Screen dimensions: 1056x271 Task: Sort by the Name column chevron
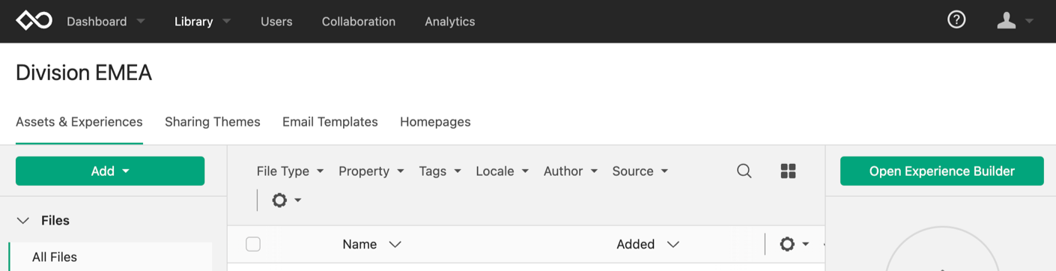(395, 244)
